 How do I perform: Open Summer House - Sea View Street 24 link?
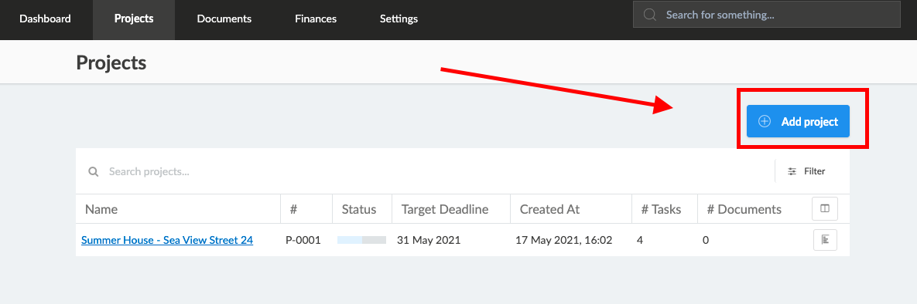167,240
